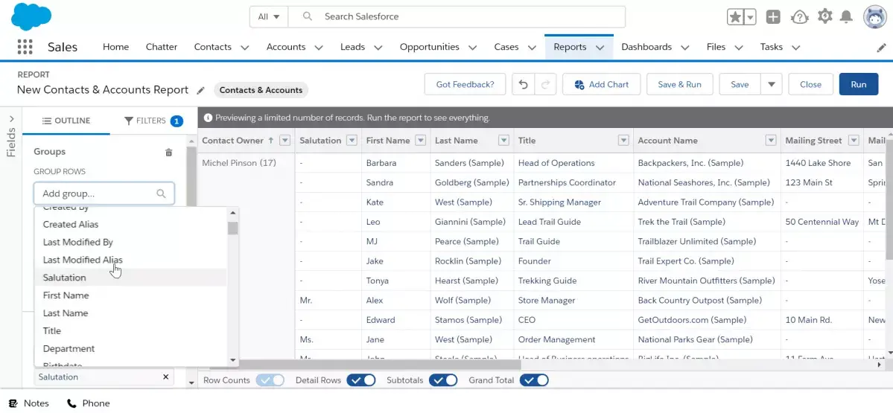Click the Salesforce cloud logo
The height and width of the screenshot is (413, 893).
(x=31, y=16)
